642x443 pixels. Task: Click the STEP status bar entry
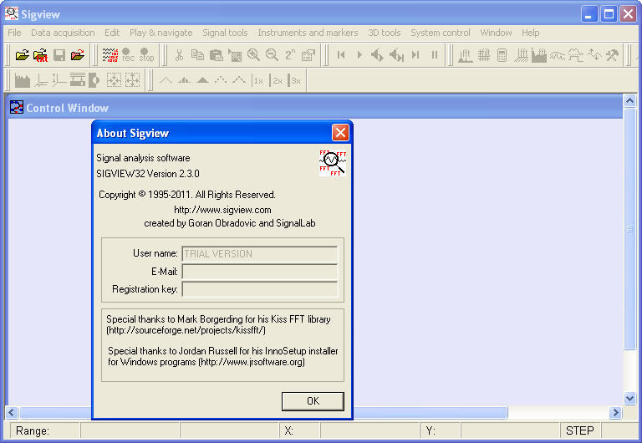click(579, 430)
